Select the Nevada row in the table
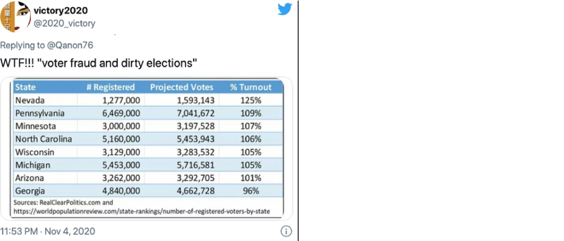The height and width of the screenshot is (241, 564). point(148,100)
